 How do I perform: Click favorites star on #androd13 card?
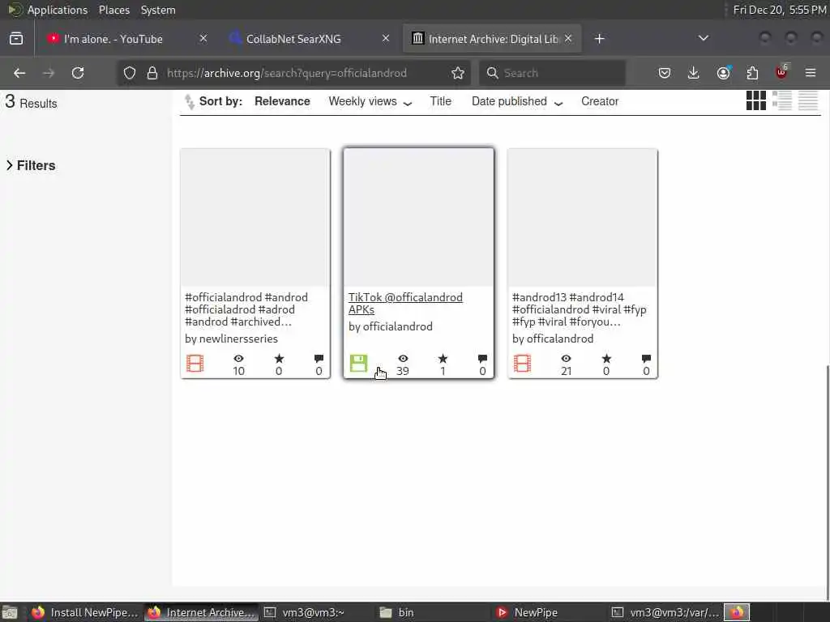(x=606, y=359)
